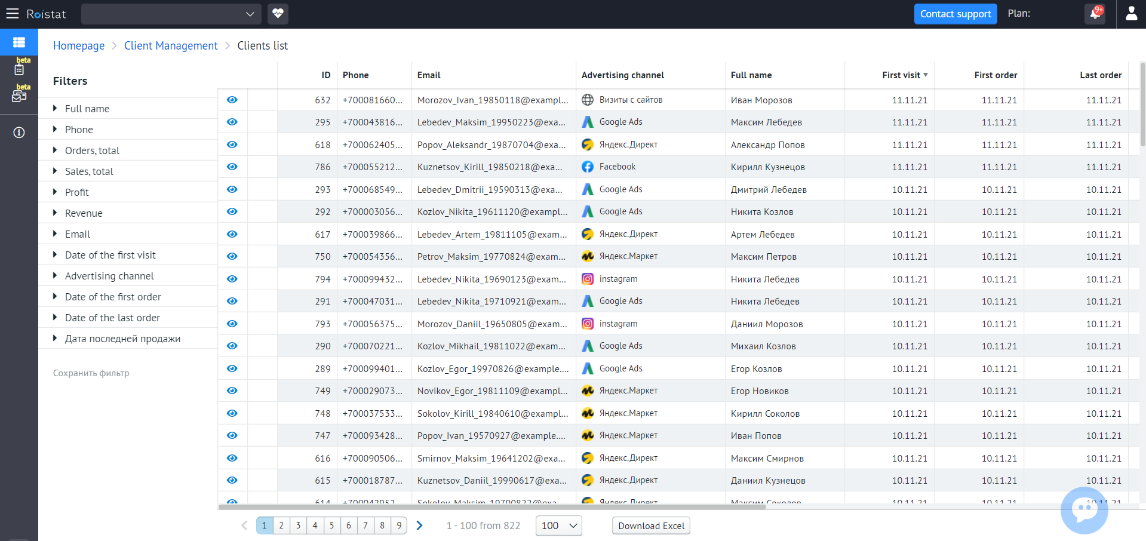View client 293 with eye icon
Image resolution: width=1146 pixels, height=541 pixels.
232,189
